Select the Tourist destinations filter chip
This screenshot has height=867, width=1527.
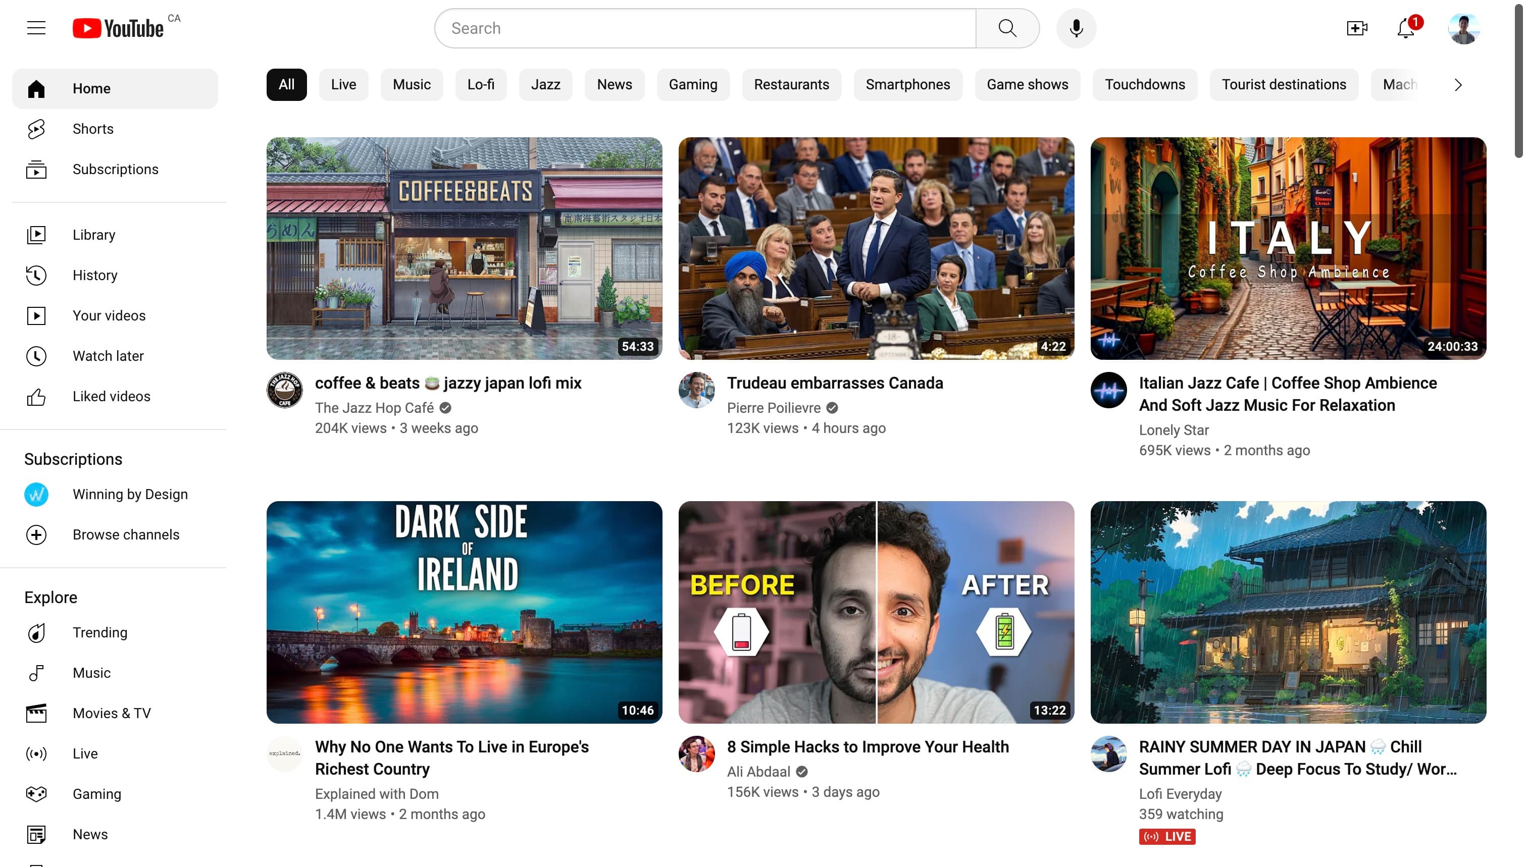(1284, 85)
